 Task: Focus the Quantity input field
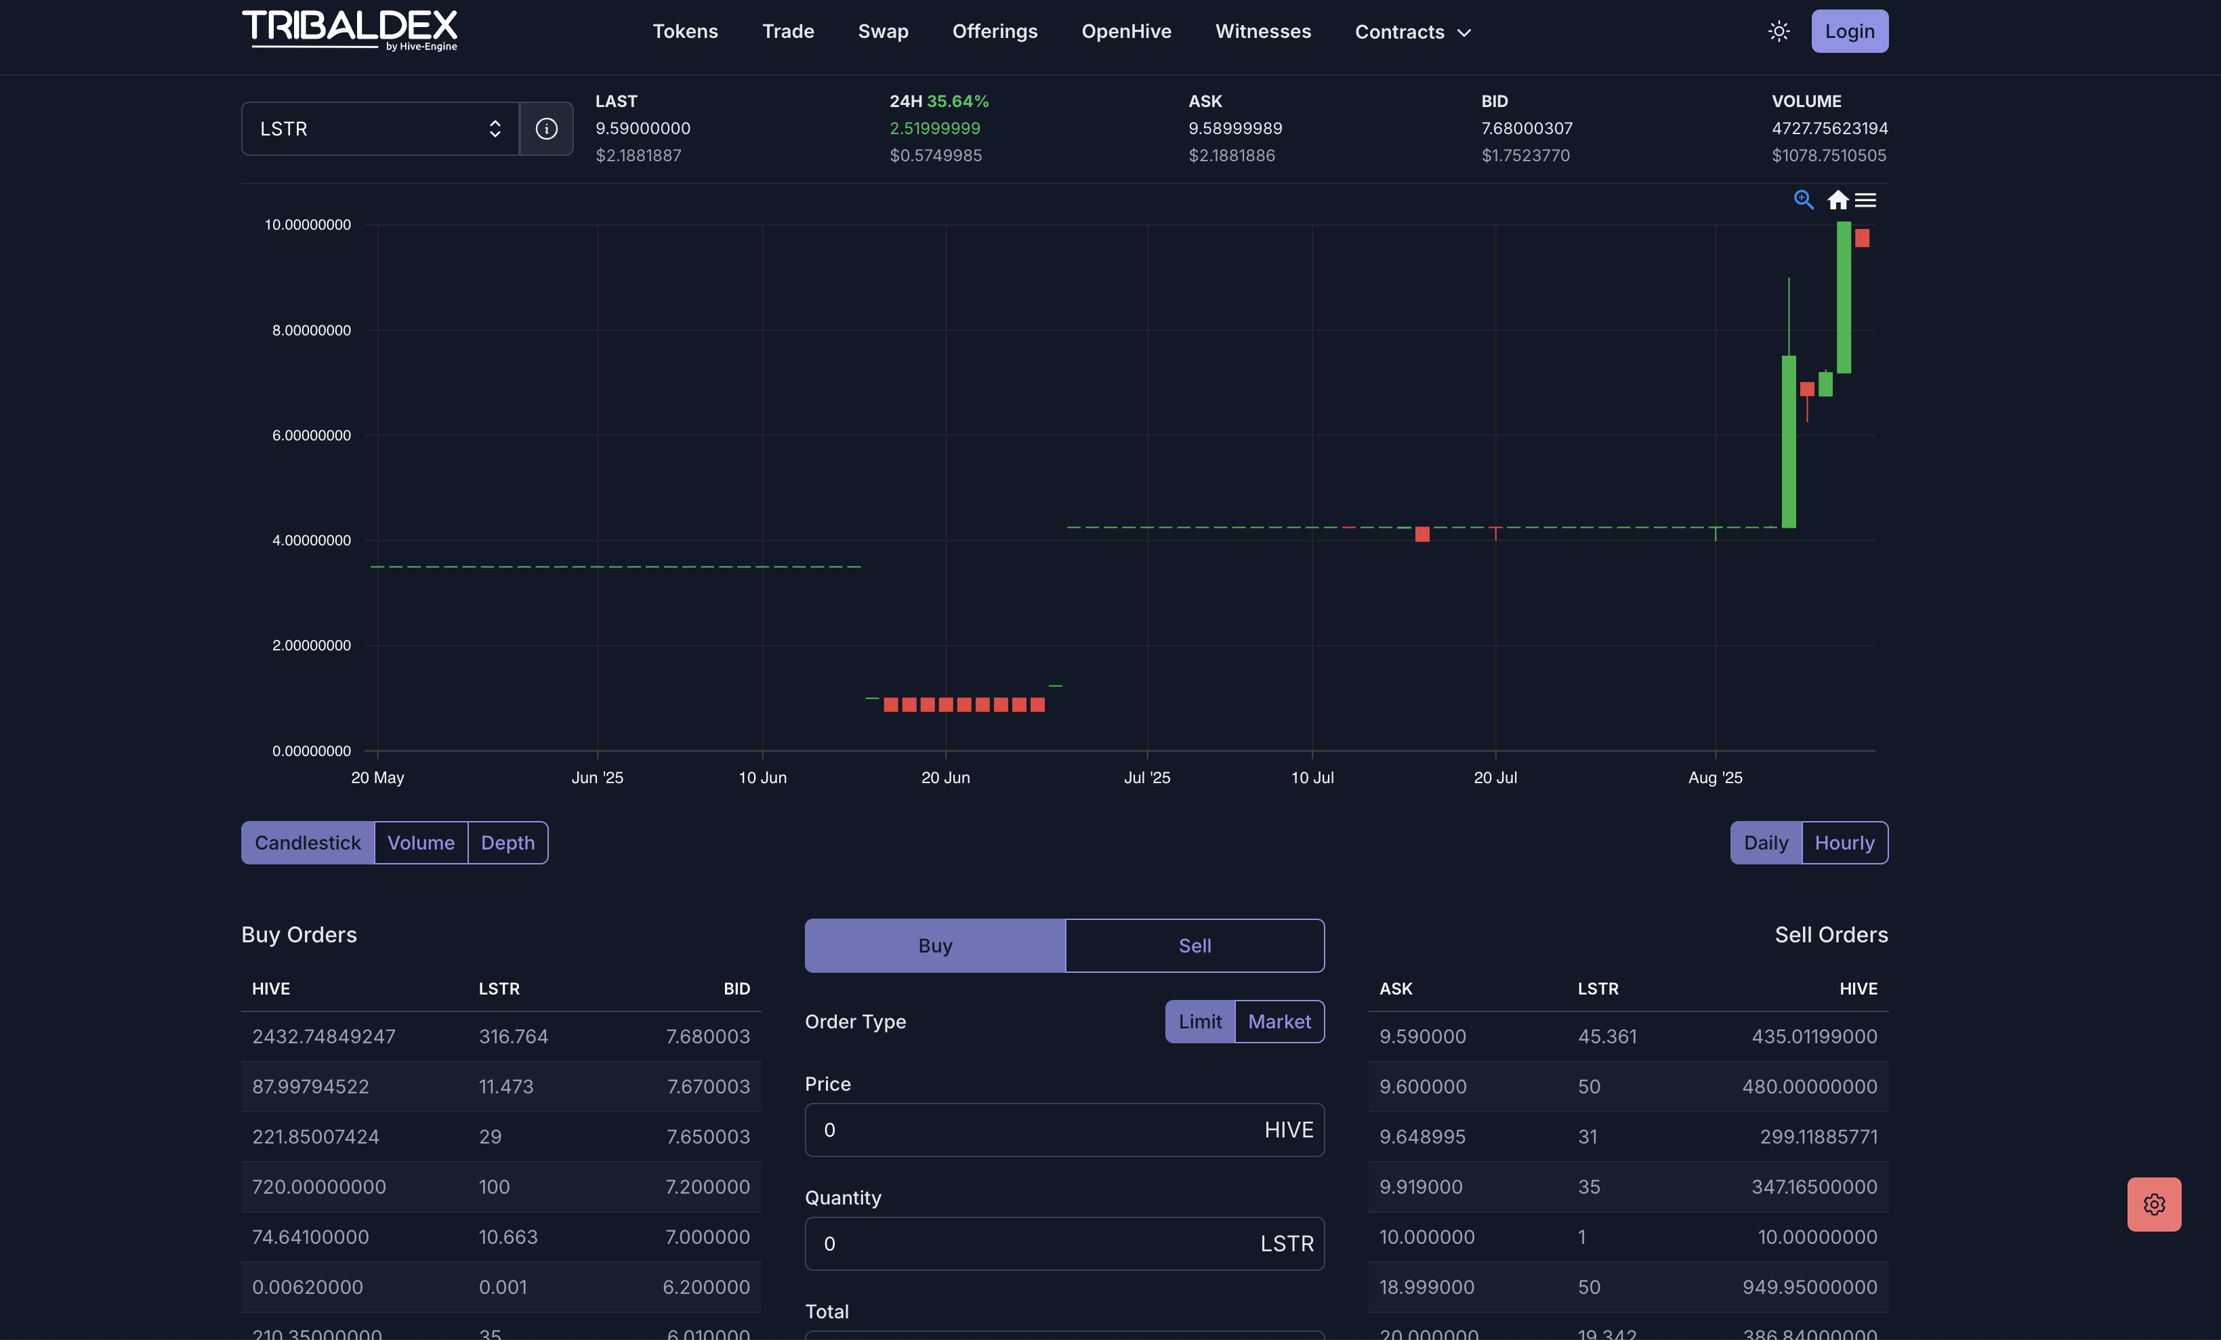coord(1064,1244)
